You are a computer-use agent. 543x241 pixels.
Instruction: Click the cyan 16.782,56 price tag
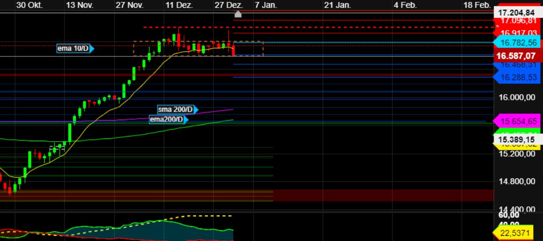pyautogui.click(x=516, y=43)
